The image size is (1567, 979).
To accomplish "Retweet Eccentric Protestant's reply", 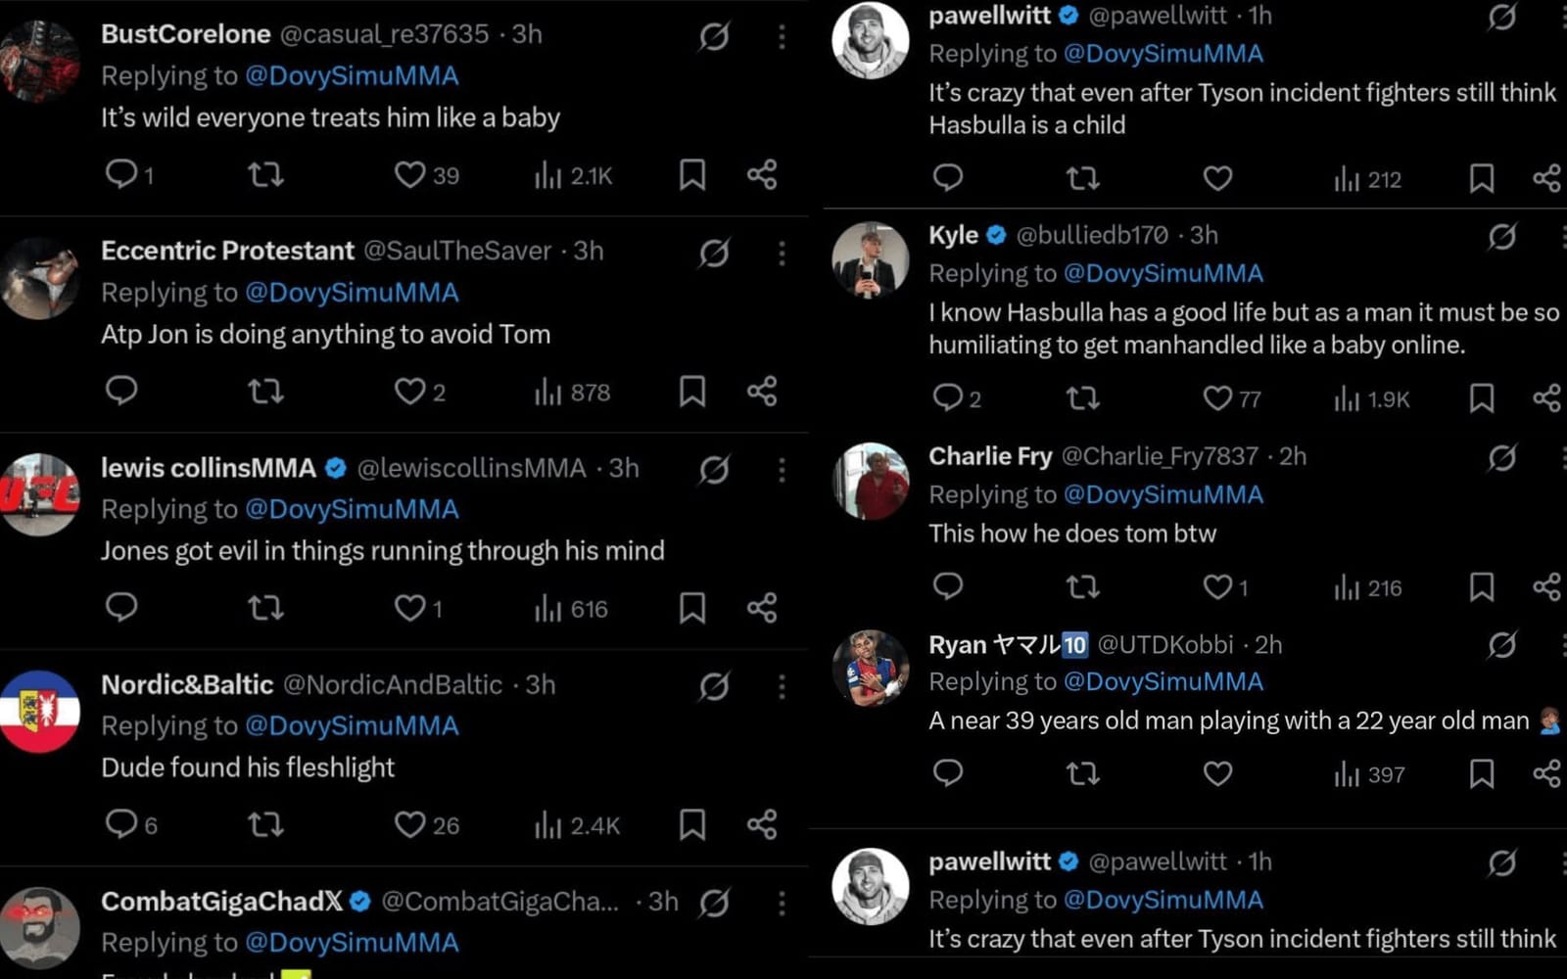I will click(x=265, y=392).
